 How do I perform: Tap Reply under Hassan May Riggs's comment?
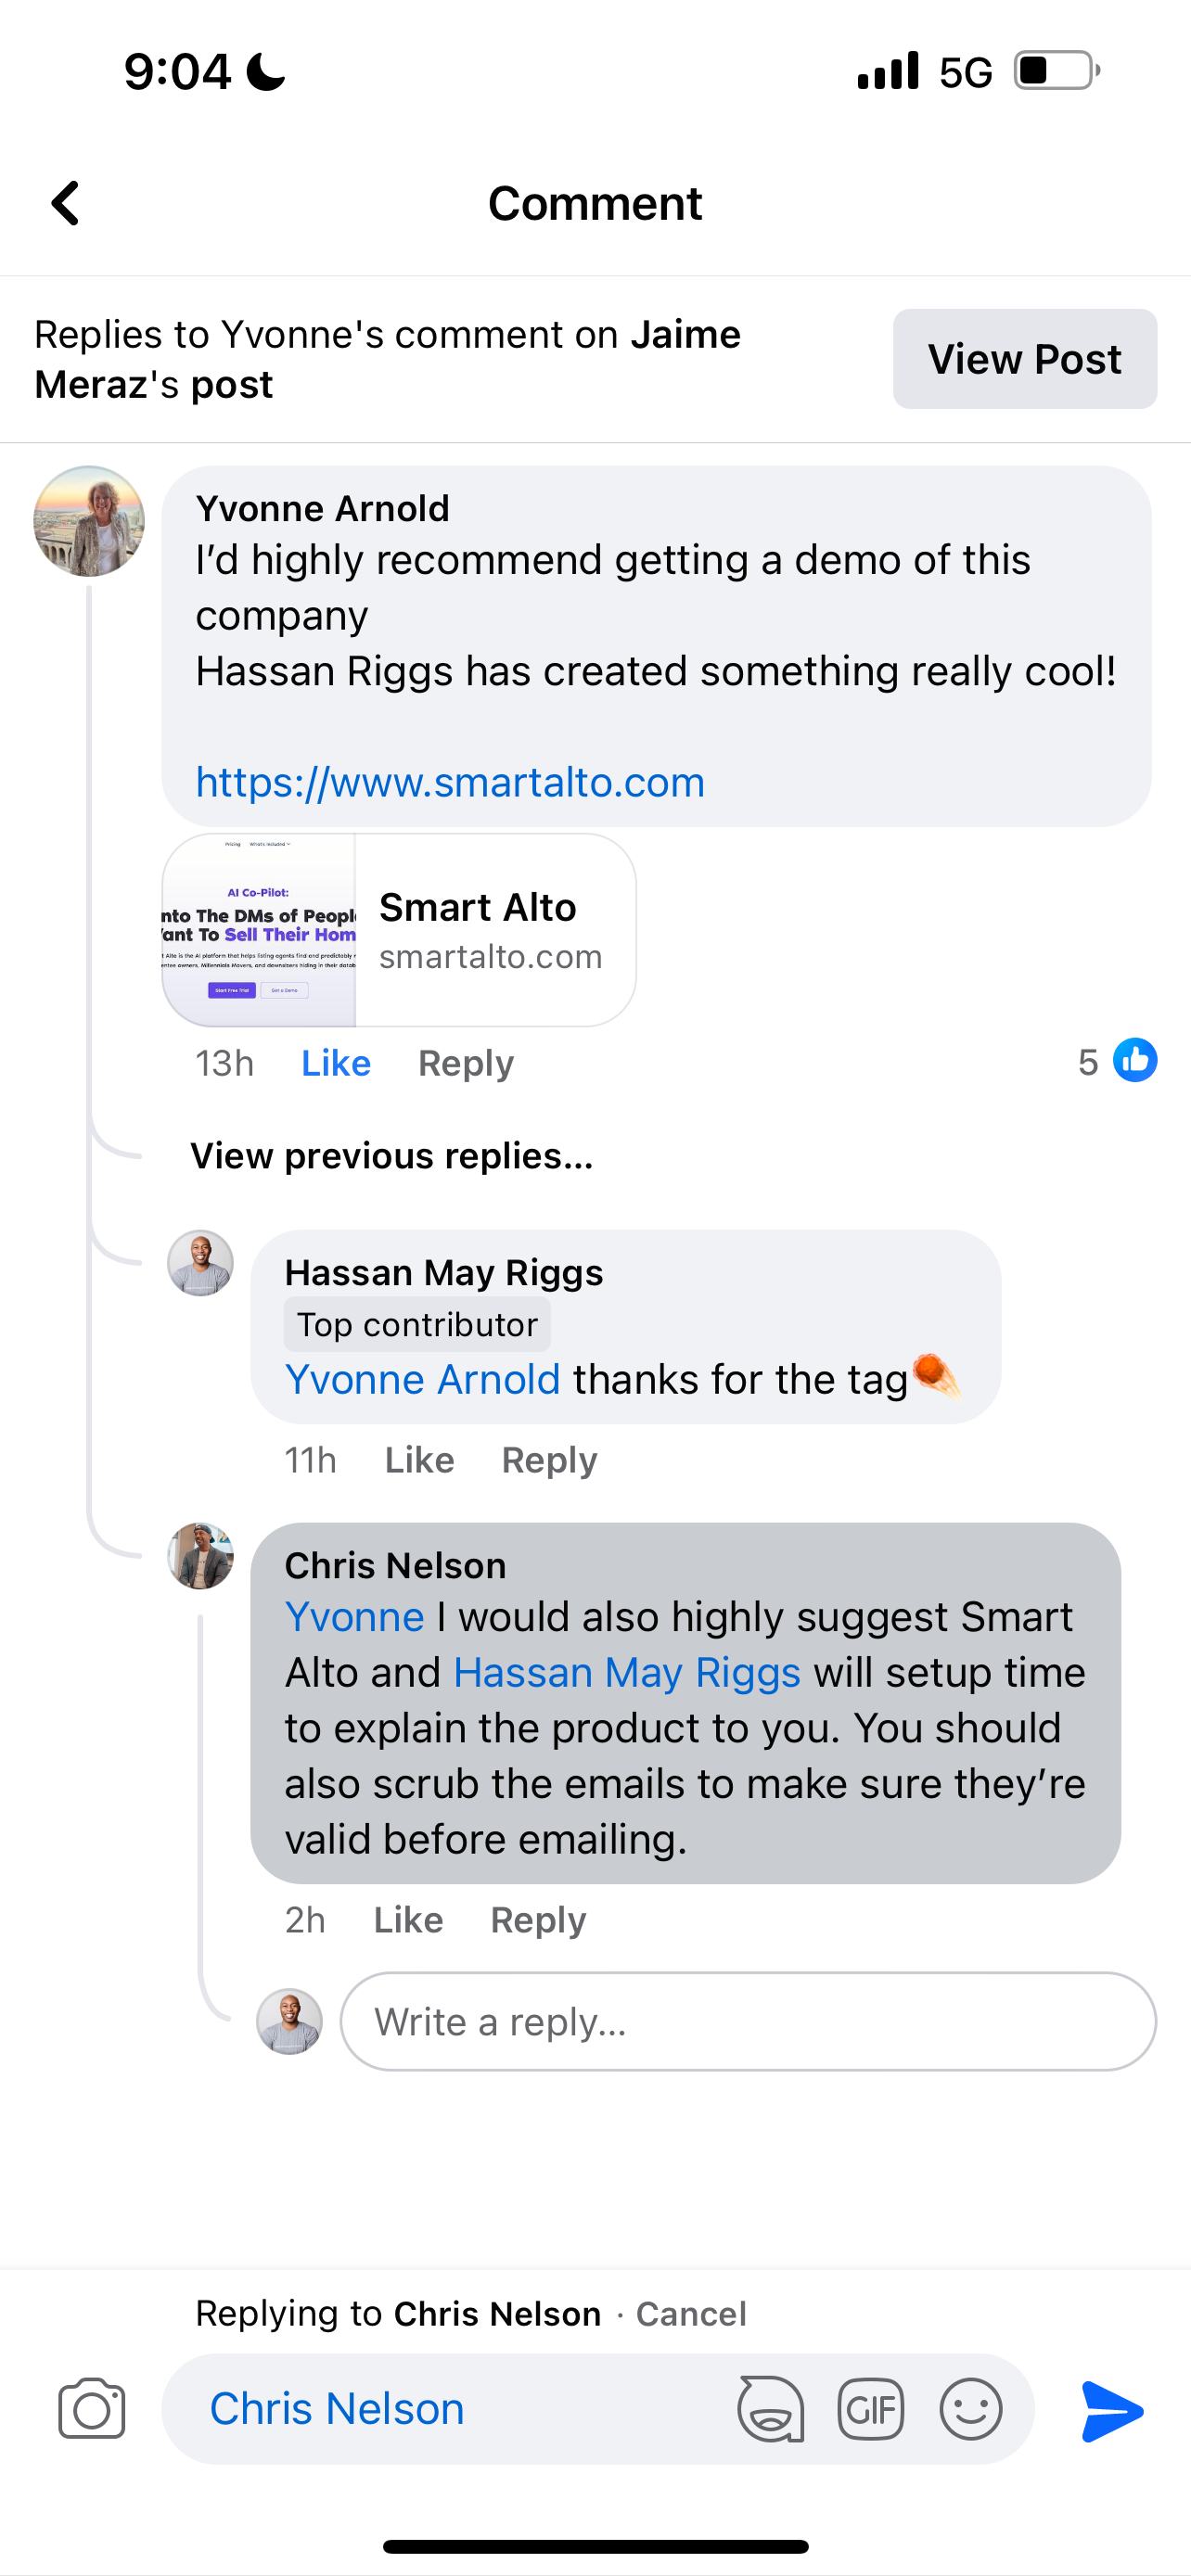pos(549,1460)
